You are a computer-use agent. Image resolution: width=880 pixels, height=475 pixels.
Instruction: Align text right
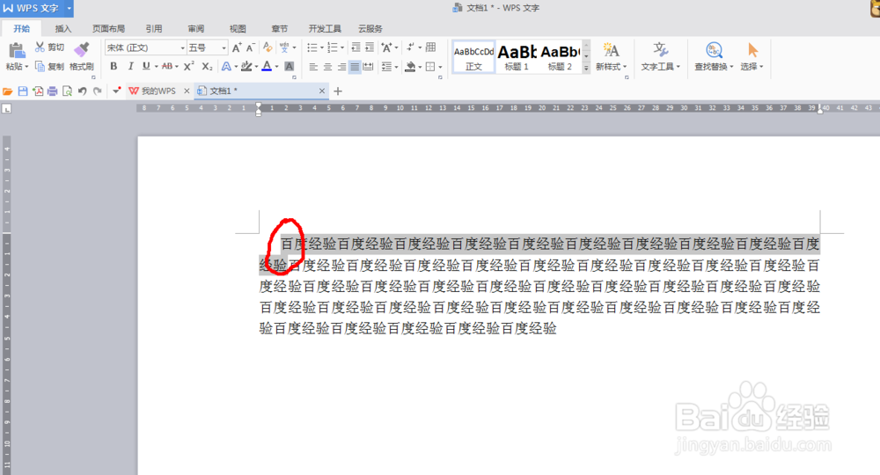click(341, 67)
